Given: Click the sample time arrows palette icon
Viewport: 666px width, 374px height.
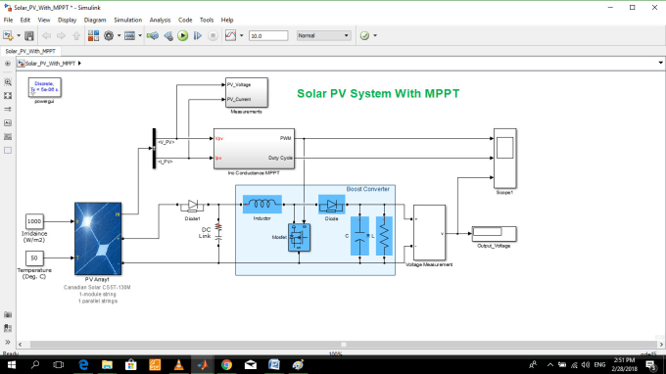Looking at the screenshot, I should [x=8, y=109].
